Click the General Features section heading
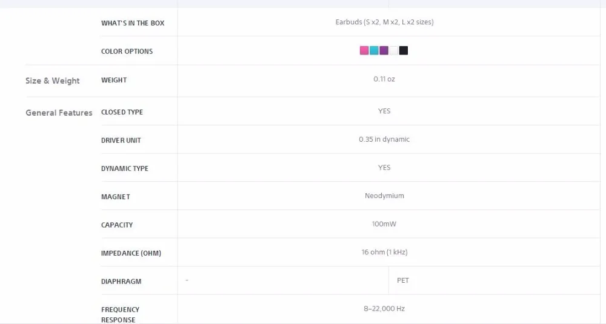The image size is (606, 324). 59,113
